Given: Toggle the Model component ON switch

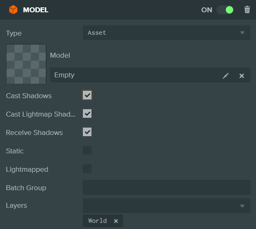Looking at the screenshot, I should 225,10.
